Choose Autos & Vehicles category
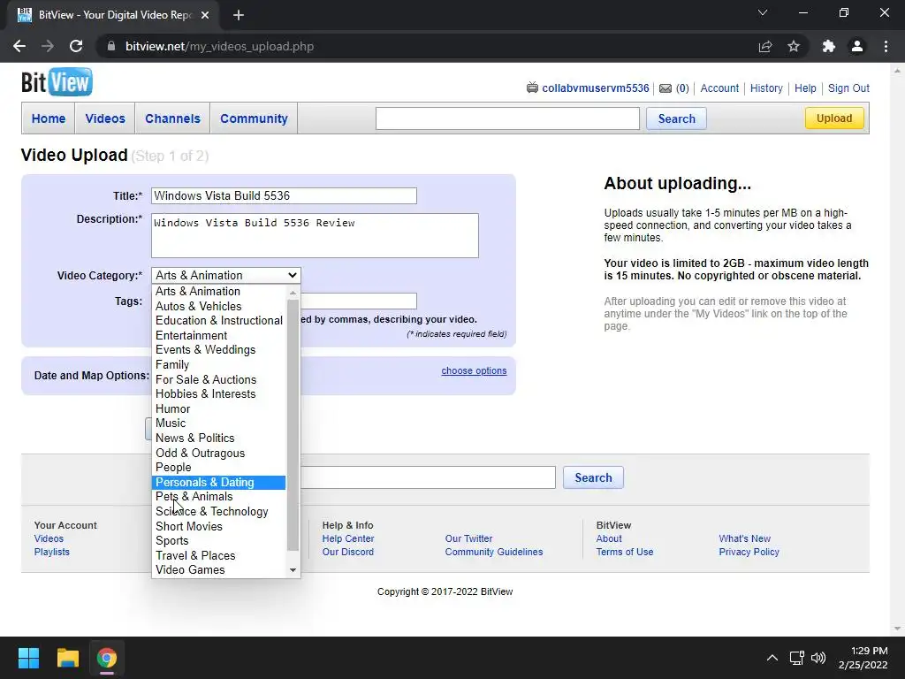The image size is (905, 679). pos(219,306)
